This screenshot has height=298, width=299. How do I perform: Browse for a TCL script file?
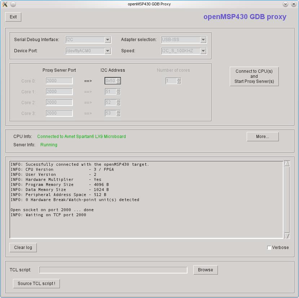(x=206, y=270)
